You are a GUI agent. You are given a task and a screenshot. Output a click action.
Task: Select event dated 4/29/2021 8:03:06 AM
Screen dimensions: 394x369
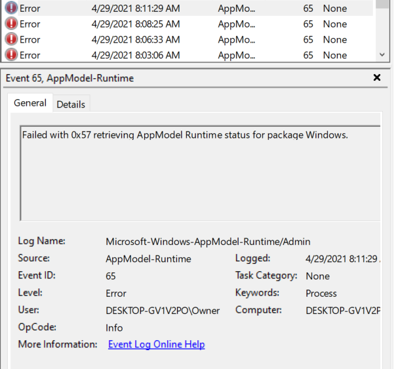tap(187, 55)
